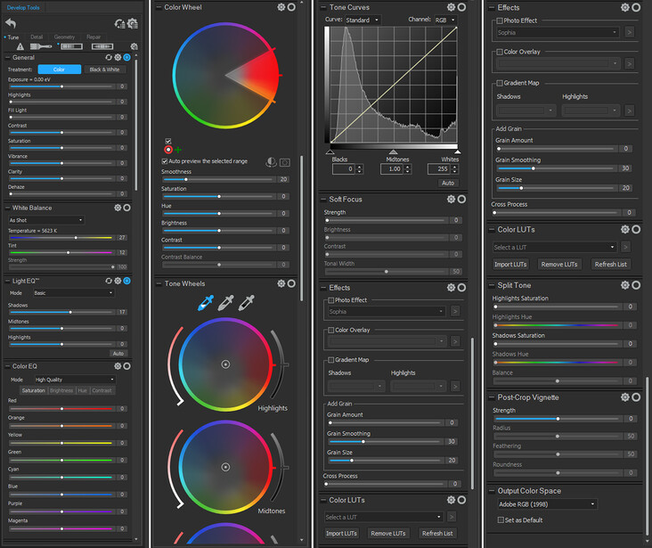
Task: Open the White Balance gear settings
Action: tap(118, 208)
